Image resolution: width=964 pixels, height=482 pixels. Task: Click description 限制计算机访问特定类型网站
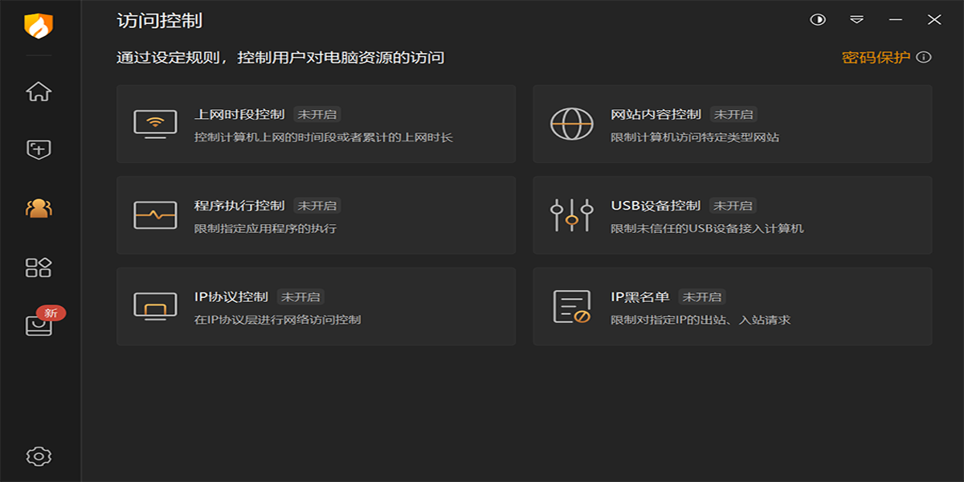coord(695,137)
